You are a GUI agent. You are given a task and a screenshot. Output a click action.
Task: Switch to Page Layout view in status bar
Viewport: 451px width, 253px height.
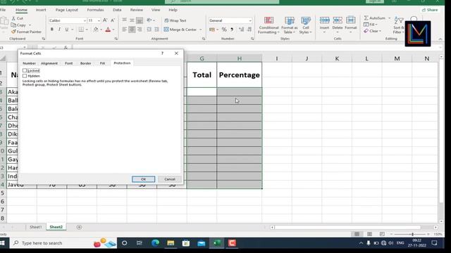[x=369, y=234]
